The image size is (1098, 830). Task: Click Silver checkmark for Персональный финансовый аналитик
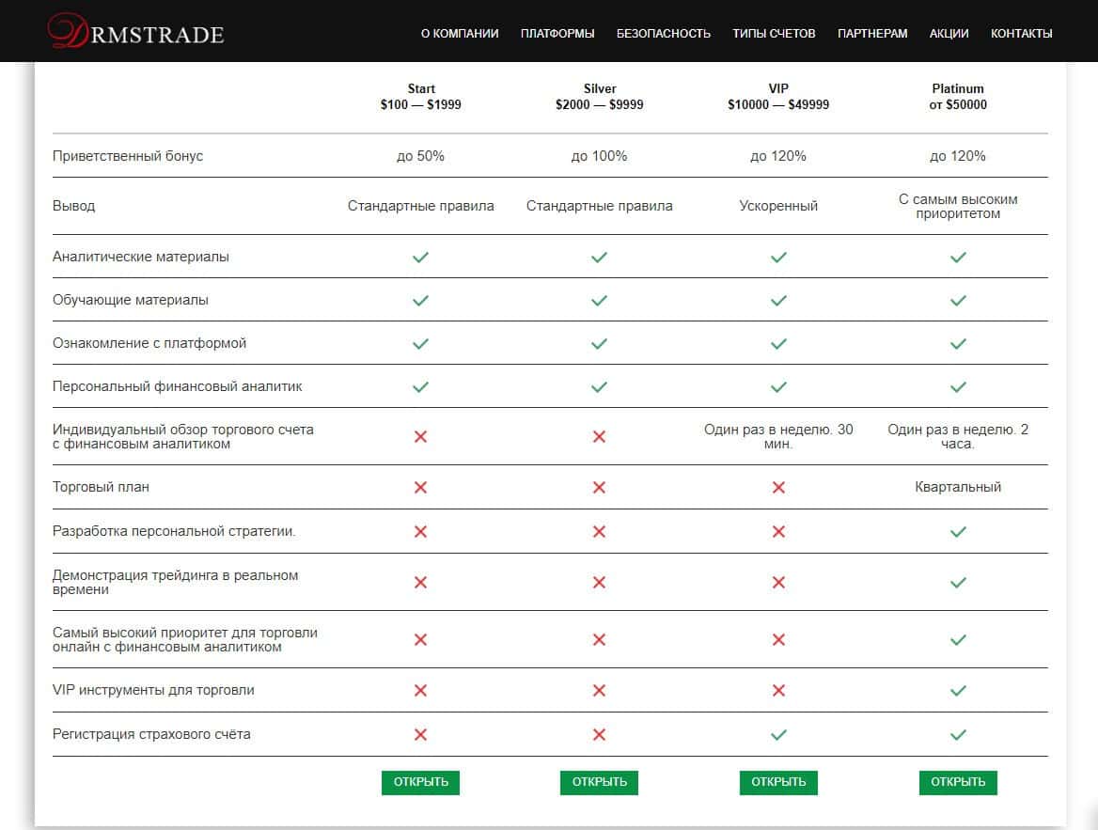[599, 386]
